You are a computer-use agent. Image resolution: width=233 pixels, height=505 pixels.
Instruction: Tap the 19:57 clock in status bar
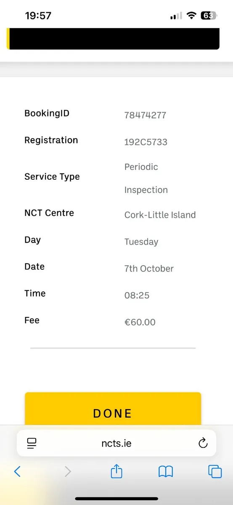pyautogui.click(x=38, y=16)
